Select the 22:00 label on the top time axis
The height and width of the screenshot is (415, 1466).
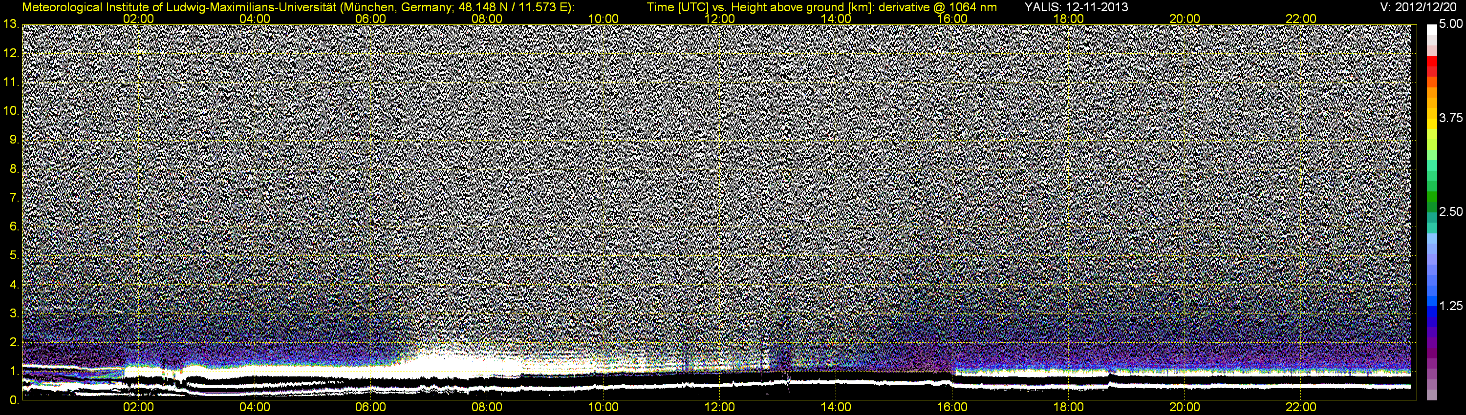(x=1301, y=19)
